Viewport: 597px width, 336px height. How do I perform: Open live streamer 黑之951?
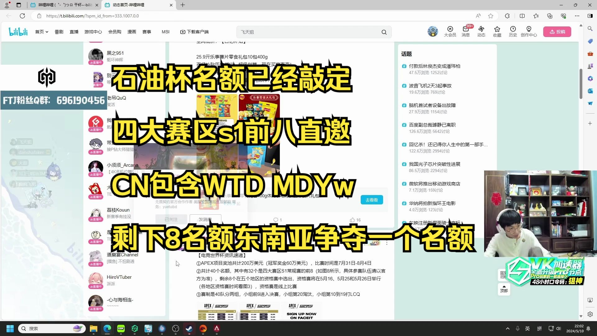115,53
